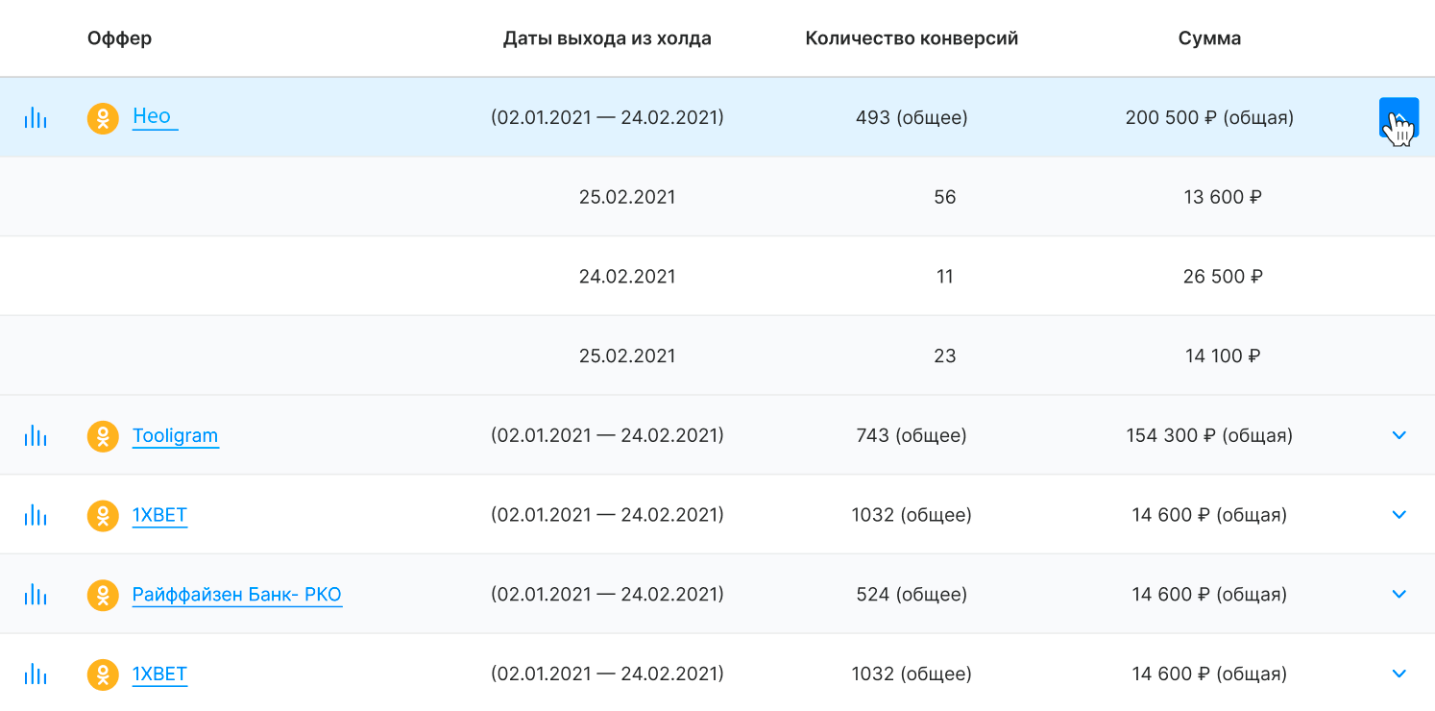Click the Даты выхода из холда header
Viewport: 1435px width, 711px height.
(607, 38)
